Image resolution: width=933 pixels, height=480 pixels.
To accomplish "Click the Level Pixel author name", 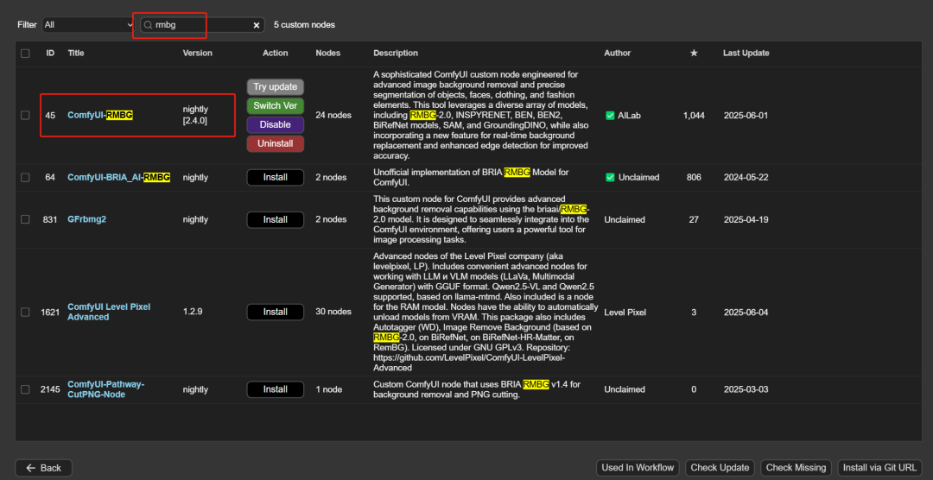I will pos(625,312).
